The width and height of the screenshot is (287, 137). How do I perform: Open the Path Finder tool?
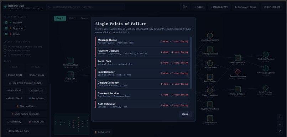(14, 90)
